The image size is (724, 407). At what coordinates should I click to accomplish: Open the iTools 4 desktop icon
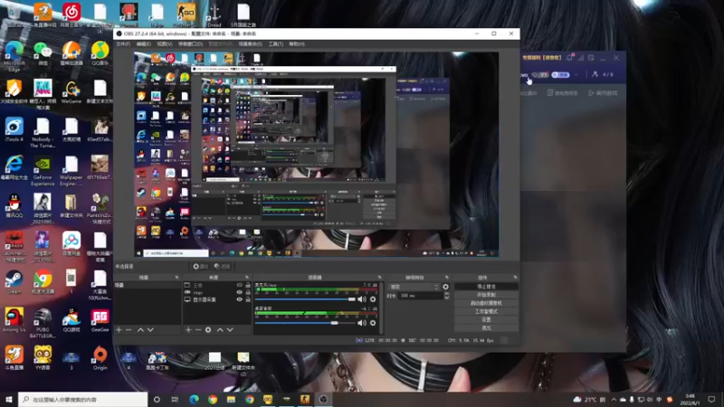click(14, 130)
